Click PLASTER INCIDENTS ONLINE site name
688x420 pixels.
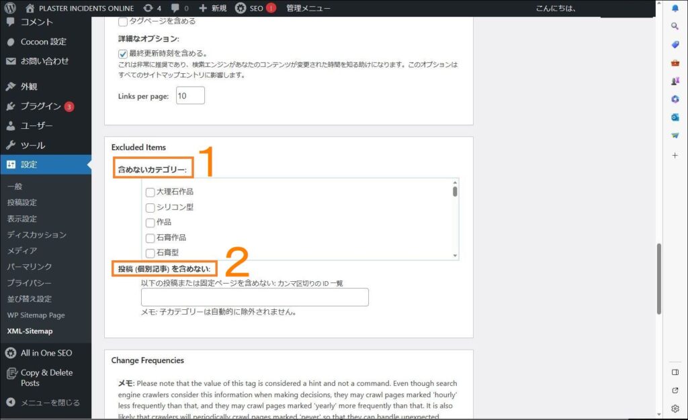(x=87, y=8)
